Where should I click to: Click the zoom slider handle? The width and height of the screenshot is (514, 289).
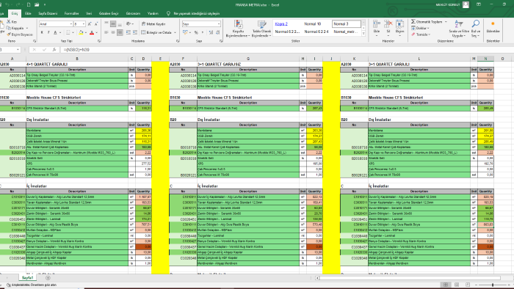pyautogui.click(x=493, y=285)
